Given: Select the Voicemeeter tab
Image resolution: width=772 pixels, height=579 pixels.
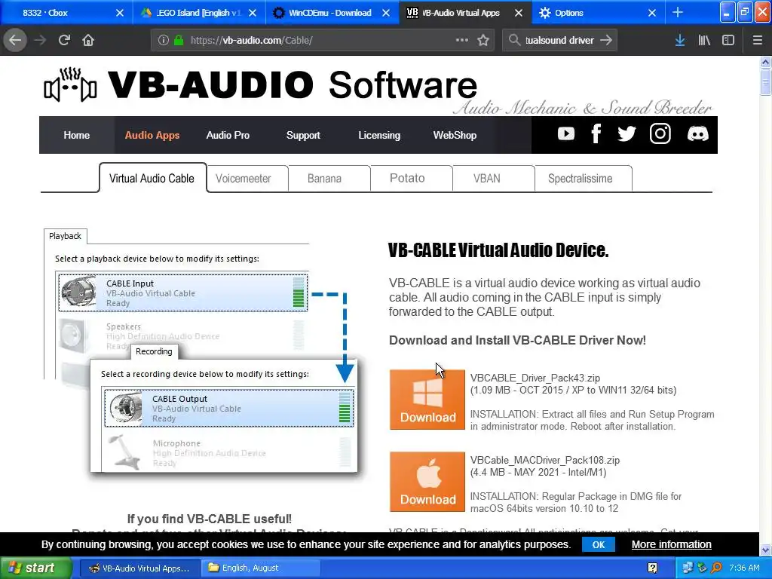Looking at the screenshot, I should coord(244,178).
